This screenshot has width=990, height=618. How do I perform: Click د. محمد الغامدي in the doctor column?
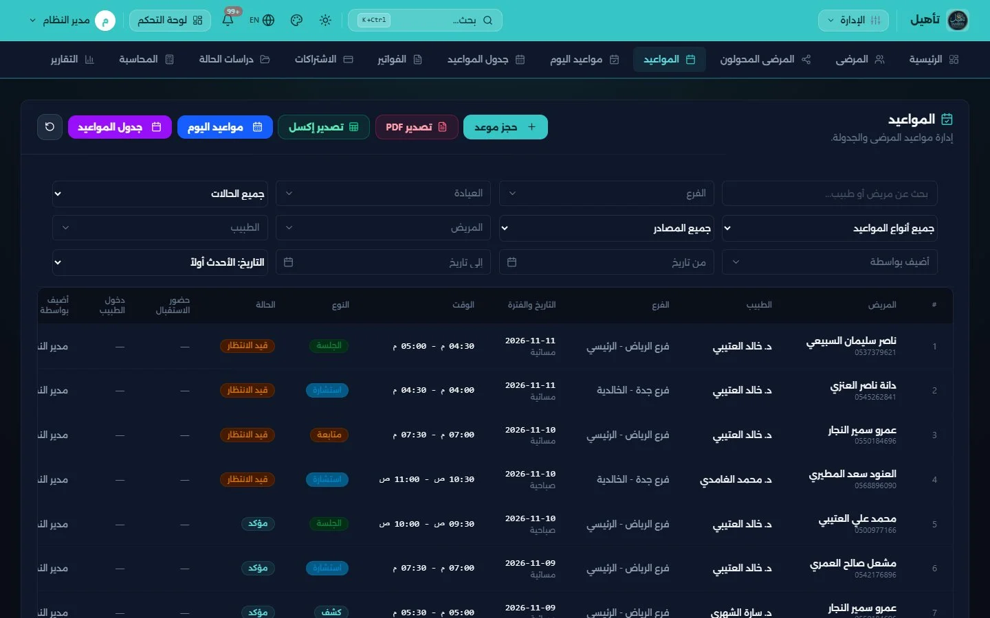coord(736,480)
